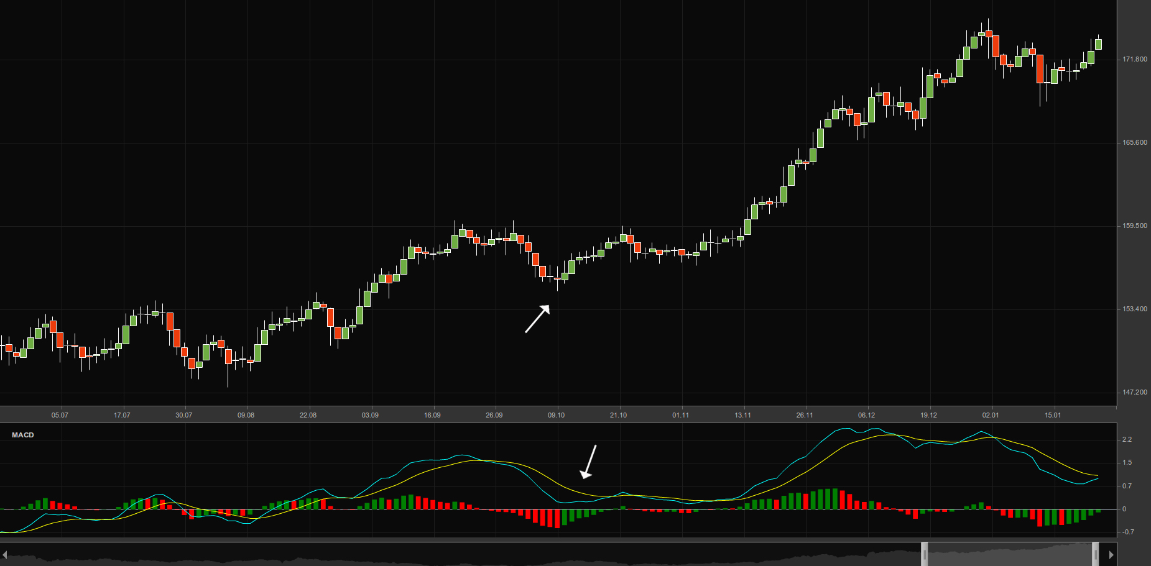1151x566 pixels.
Task: Click the 171.800 price level label
Action: [x=1134, y=60]
